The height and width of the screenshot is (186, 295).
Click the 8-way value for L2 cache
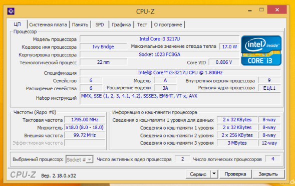[269, 135]
